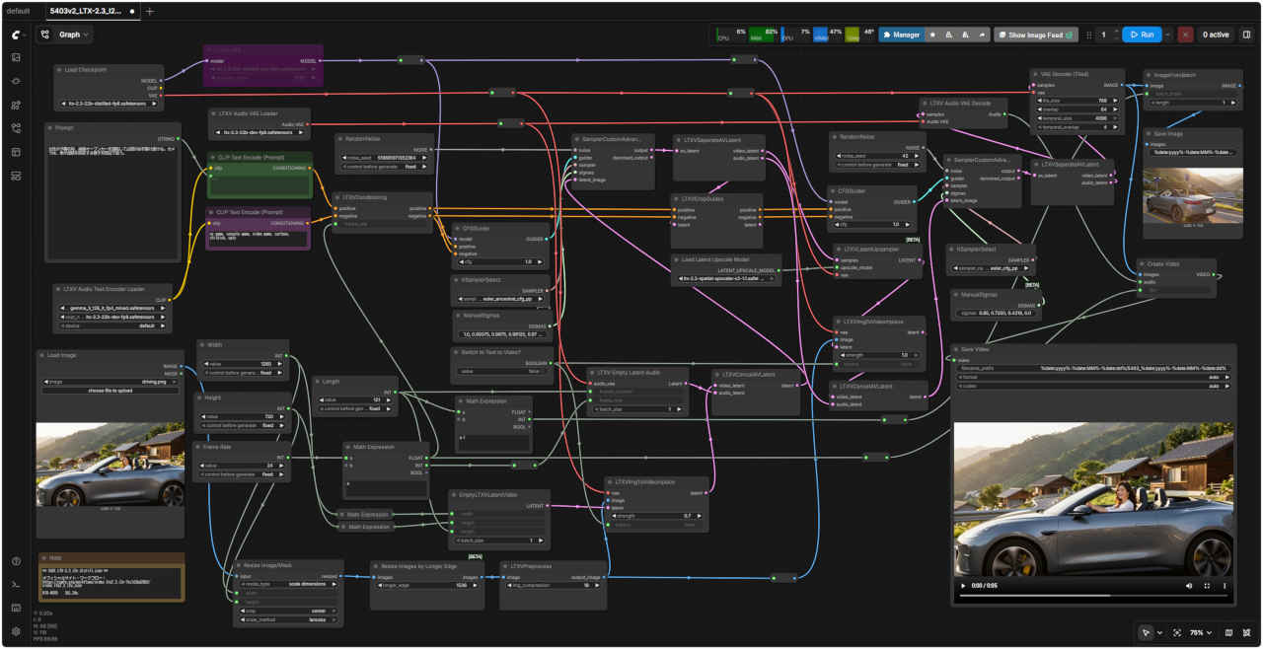The width and height of the screenshot is (1263, 649).
Task: Open the Help icon in the sidebar
Action: 16,561
